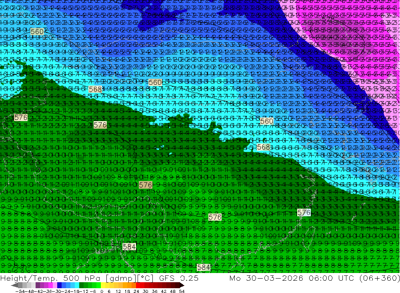Click the 528 contour label in magenta area
The height and width of the screenshot is (293, 400).
pos(328,18)
